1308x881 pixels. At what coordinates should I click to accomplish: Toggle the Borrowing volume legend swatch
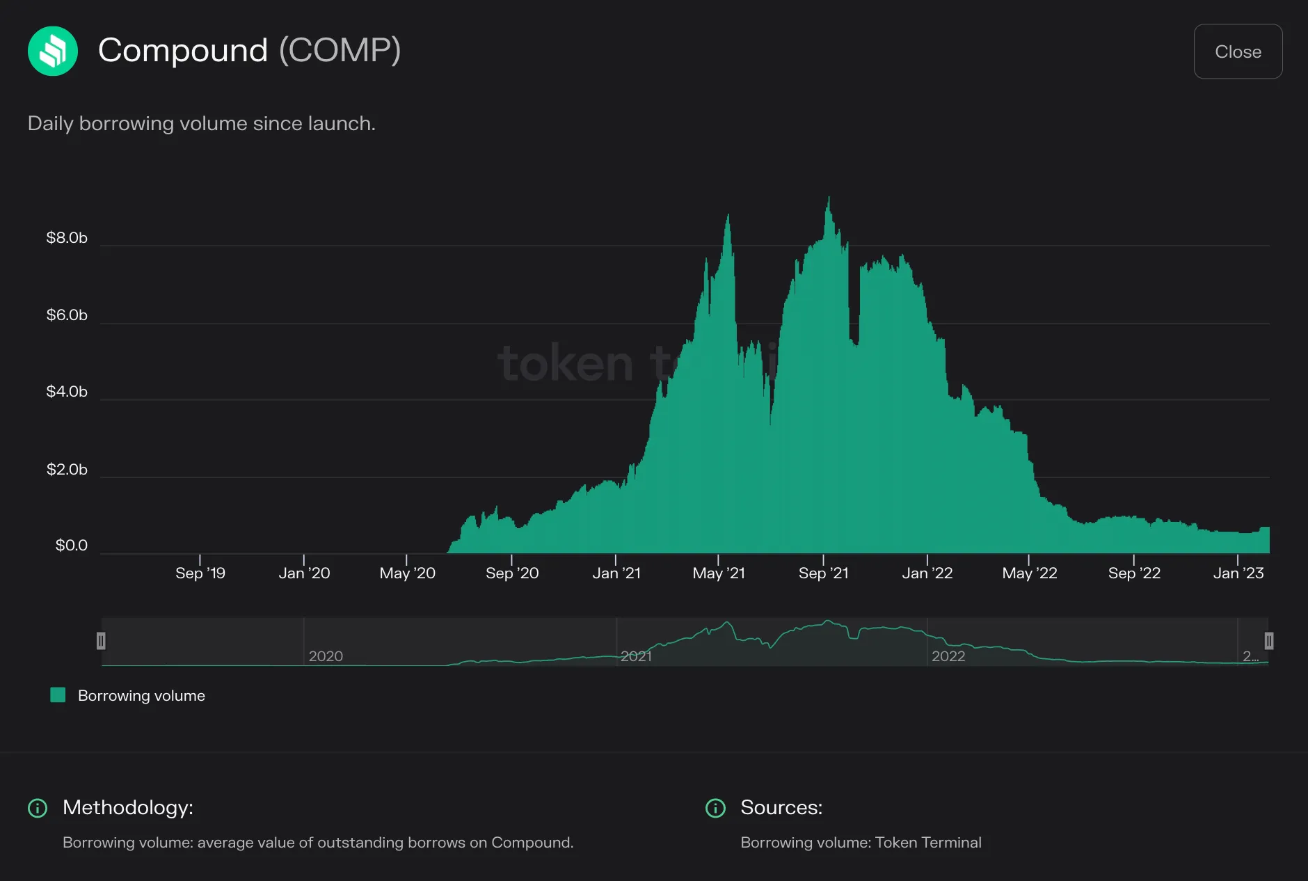point(58,695)
